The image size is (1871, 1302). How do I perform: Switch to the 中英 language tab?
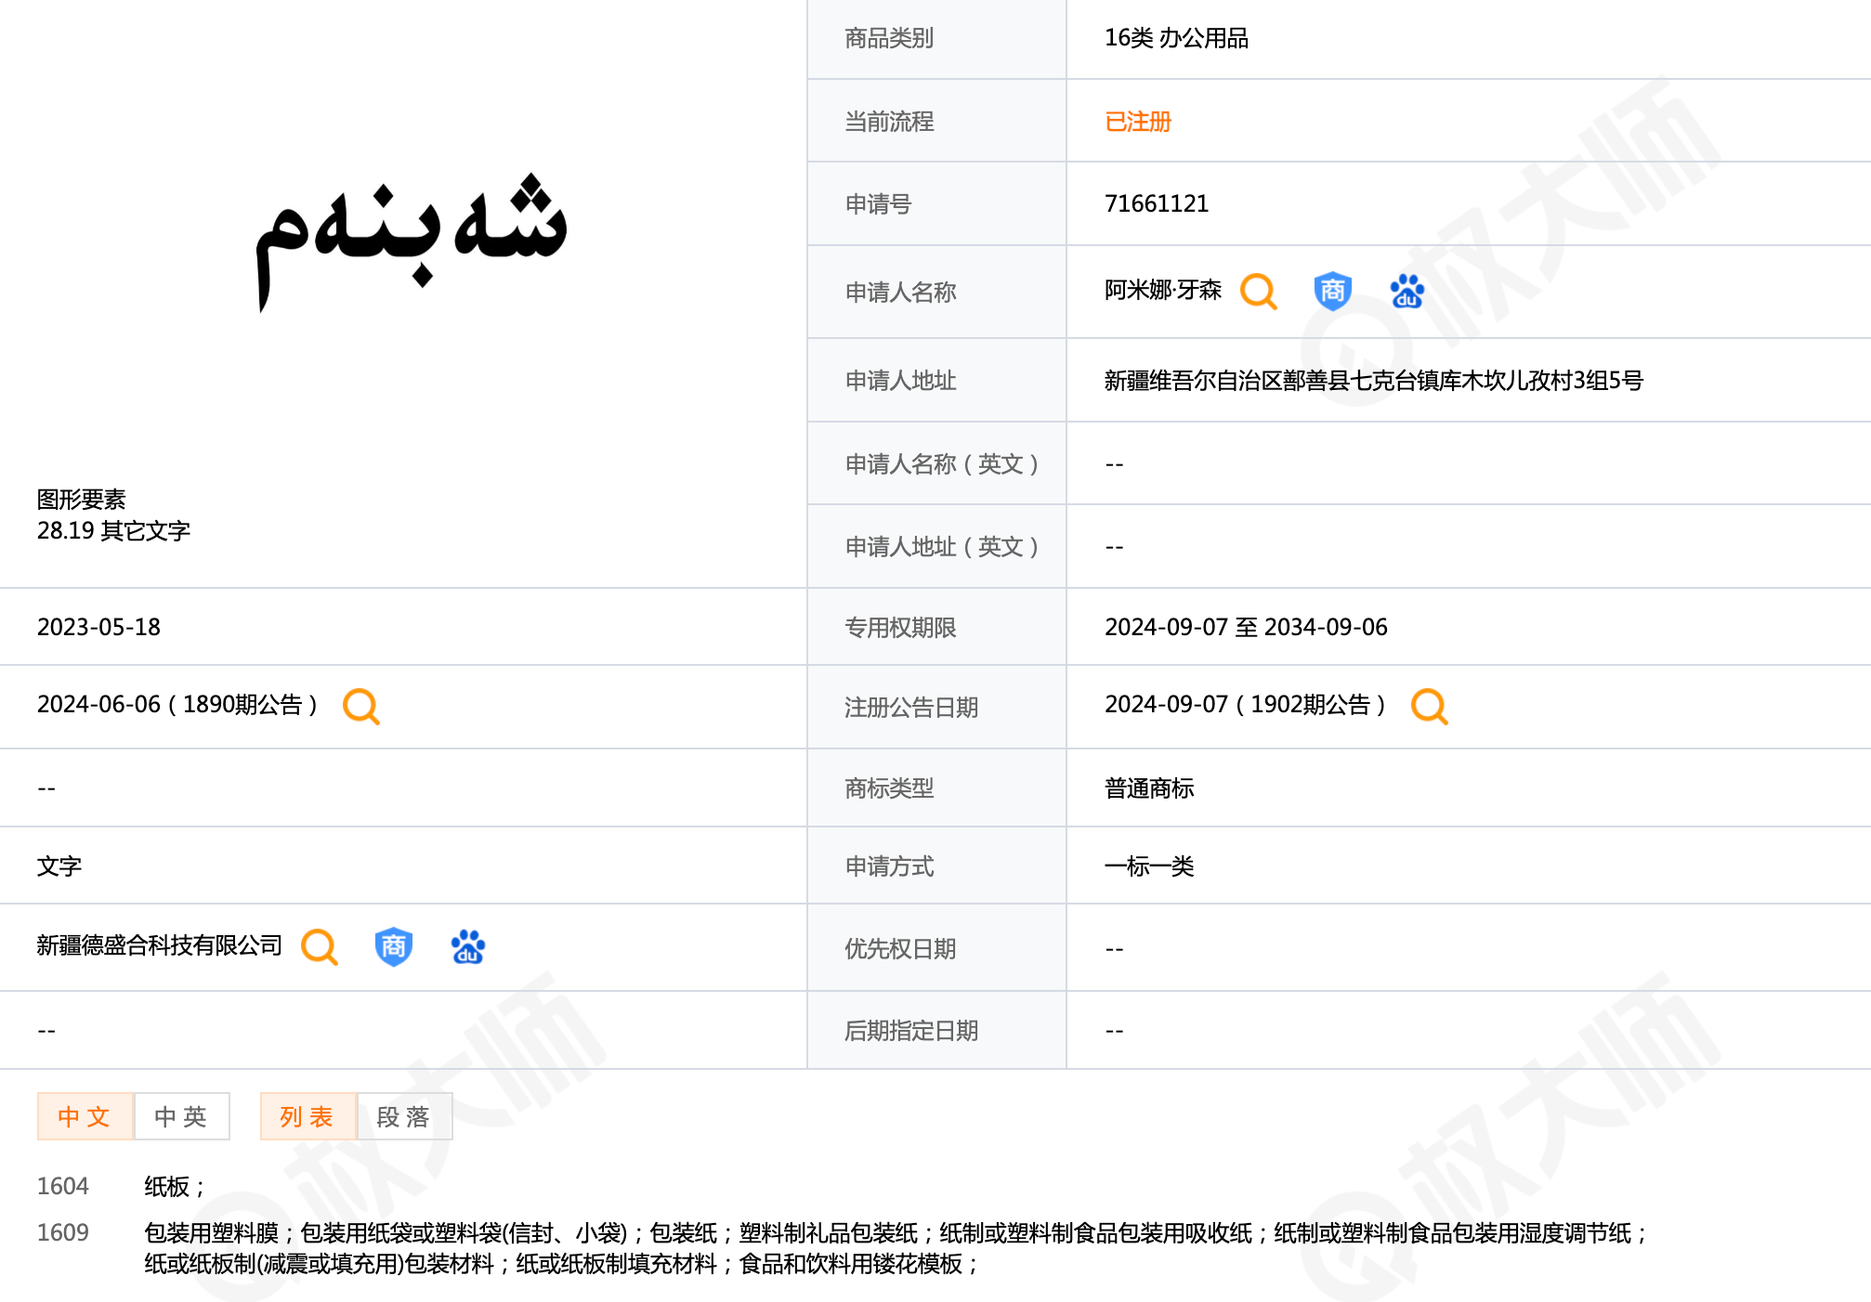181,1116
